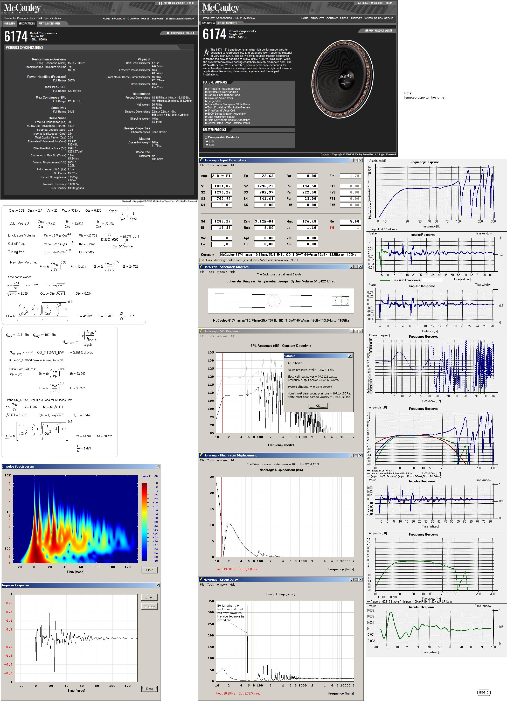Image resolution: width=507 pixels, height=701 pixels.
Task: Click the Cms field with 3,12E-04
Action: pos(264,222)
